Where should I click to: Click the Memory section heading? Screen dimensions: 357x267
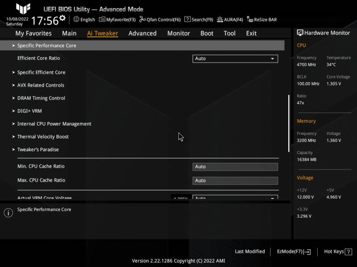pos(306,121)
